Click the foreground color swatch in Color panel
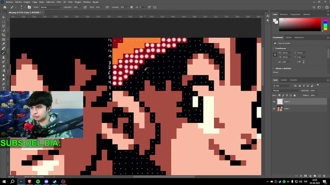The image size is (330, 185). [x=275, y=21]
